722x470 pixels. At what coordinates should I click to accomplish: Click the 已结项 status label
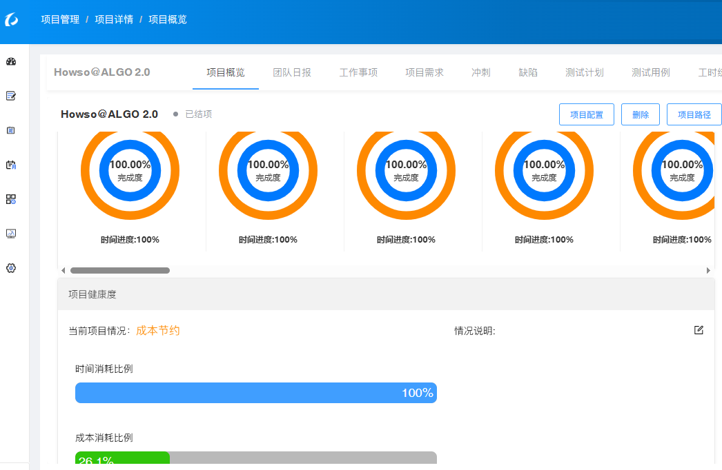[x=199, y=114]
